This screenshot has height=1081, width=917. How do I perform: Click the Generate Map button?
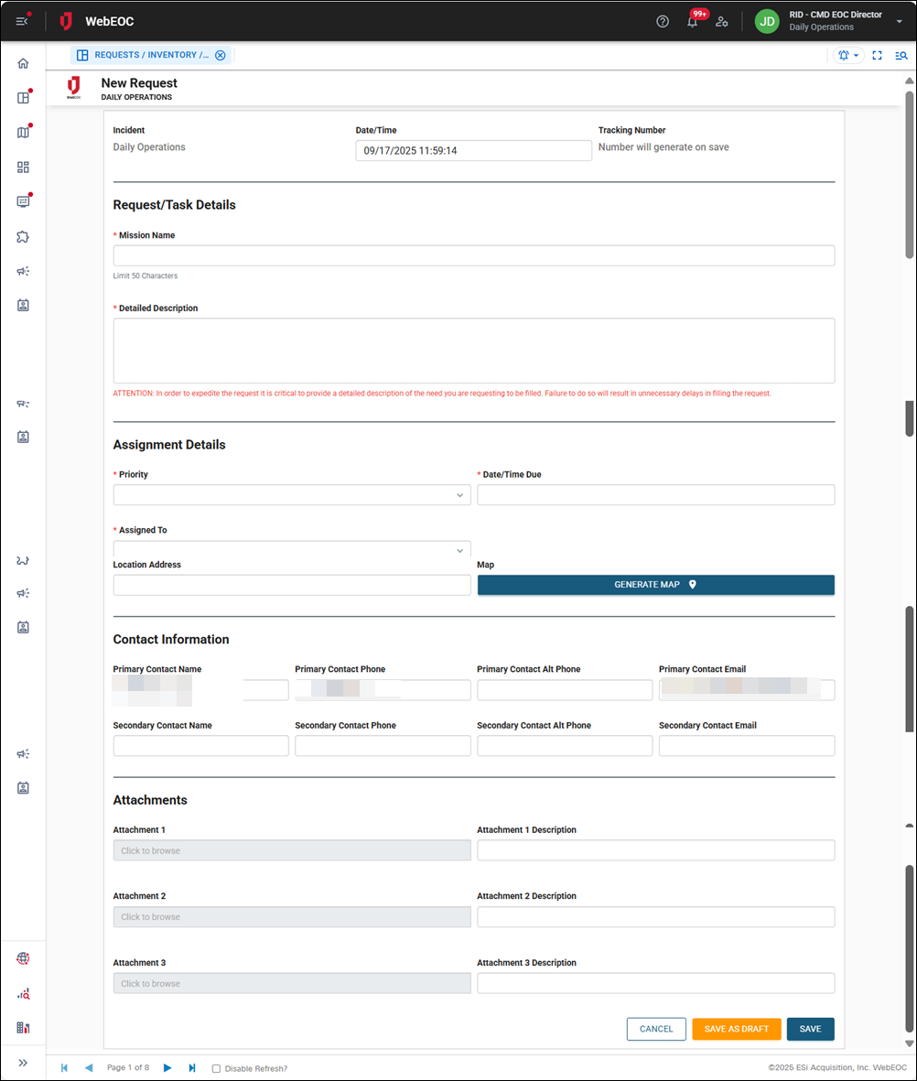[655, 585]
